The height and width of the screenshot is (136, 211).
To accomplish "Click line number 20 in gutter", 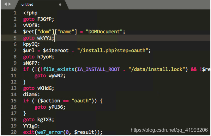I will 14,132.
